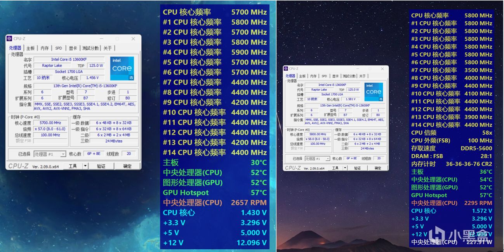The image size is (504, 252).
Task: Click 确定 button in 5700 MHz CPU-Z window
Action: [127, 166]
